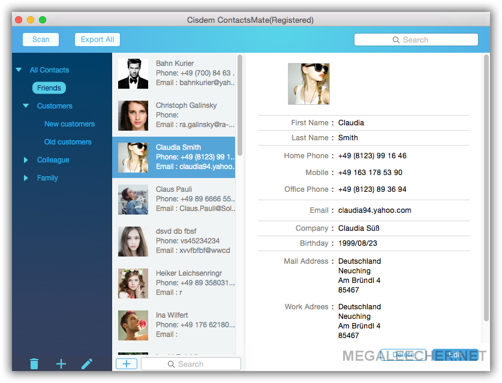Open the Christoph Galinsky contact entry

173,116
